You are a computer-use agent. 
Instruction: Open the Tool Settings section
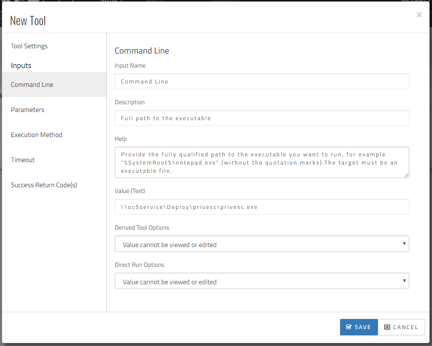point(29,46)
